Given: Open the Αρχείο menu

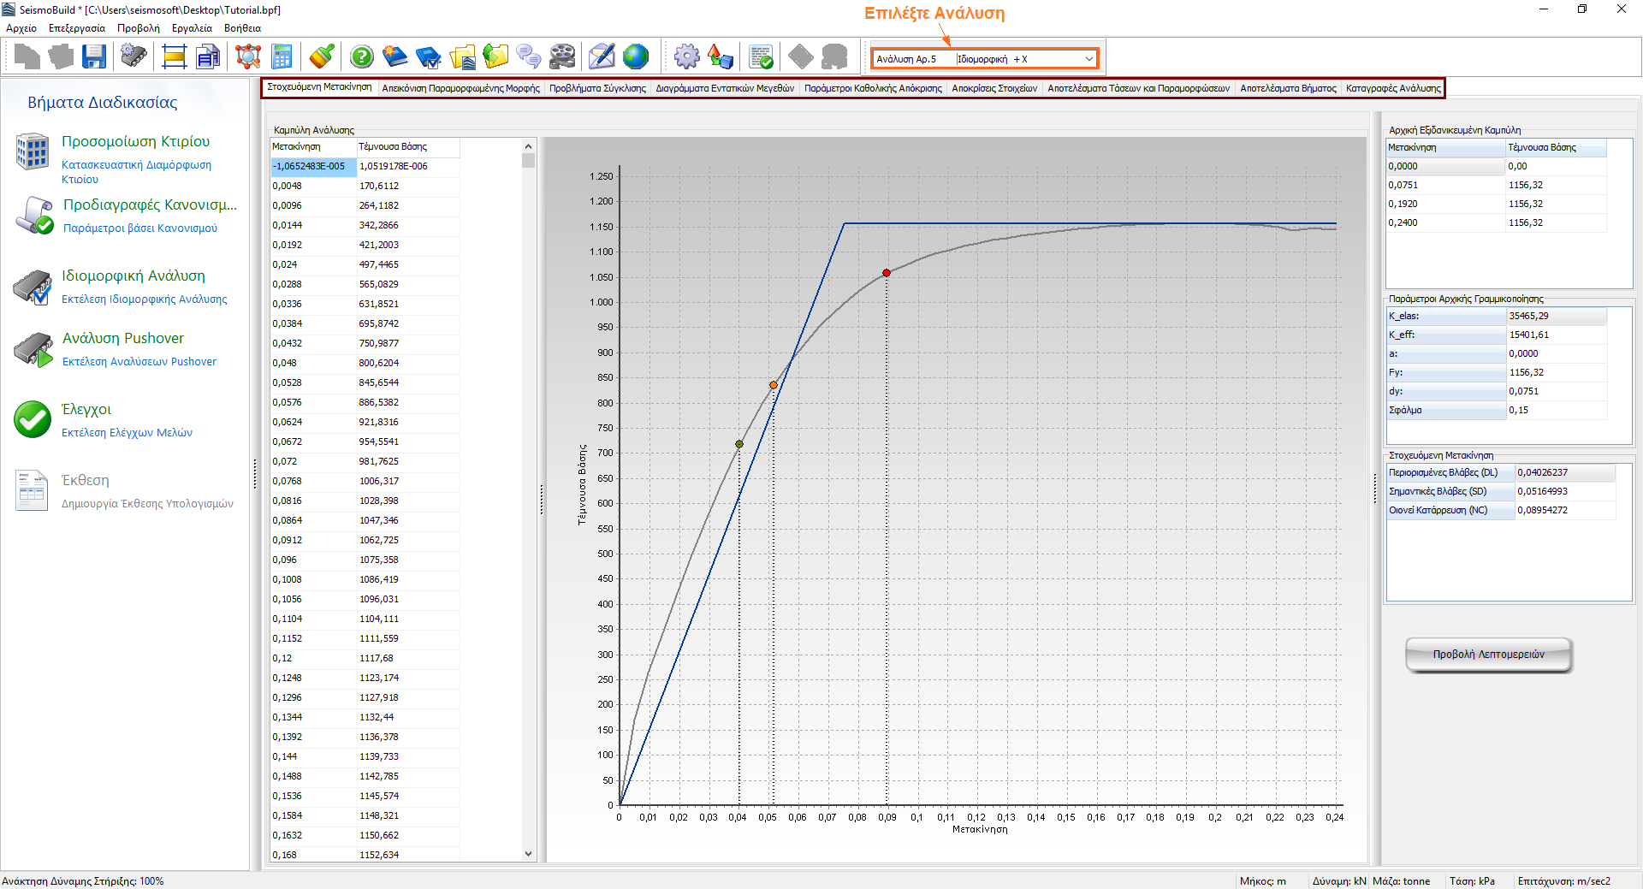Looking at the screenshot, I should (21, 28).
